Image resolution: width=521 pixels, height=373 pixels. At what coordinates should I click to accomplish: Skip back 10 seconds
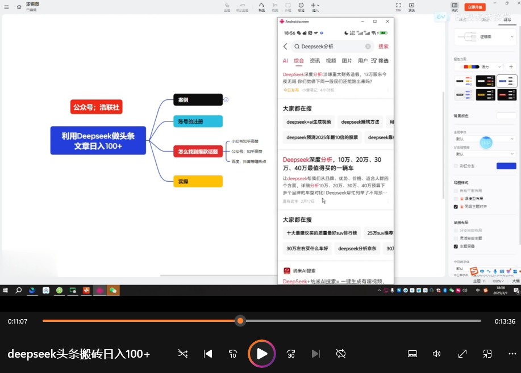point(233,354)
